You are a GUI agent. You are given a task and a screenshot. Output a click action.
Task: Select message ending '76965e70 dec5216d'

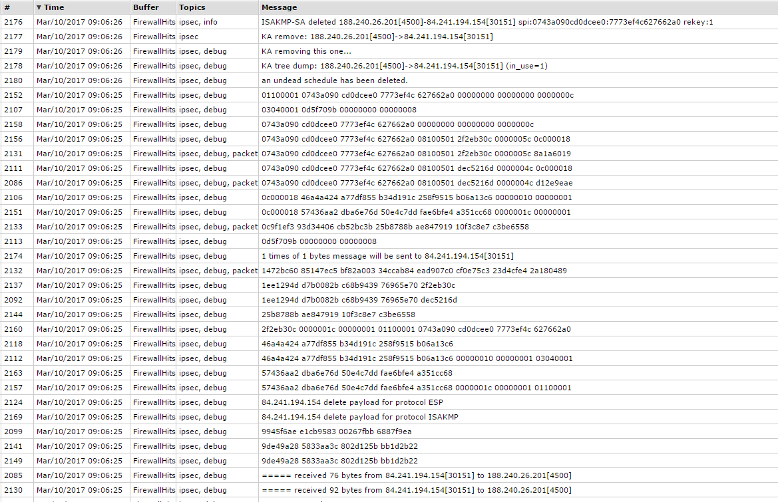[x=359, y=300]
